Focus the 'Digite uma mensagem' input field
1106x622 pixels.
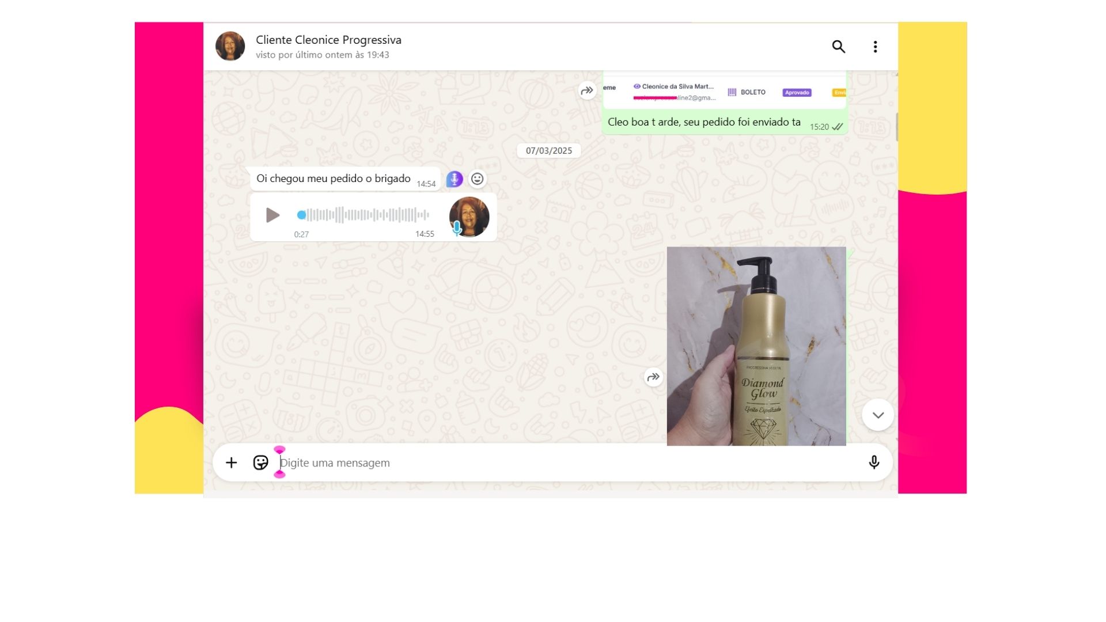(x=567, y=462)
